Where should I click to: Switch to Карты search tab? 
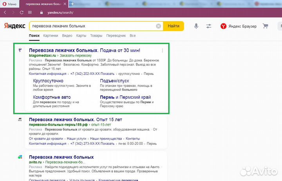pyautogui.click(x=81, y=35)
